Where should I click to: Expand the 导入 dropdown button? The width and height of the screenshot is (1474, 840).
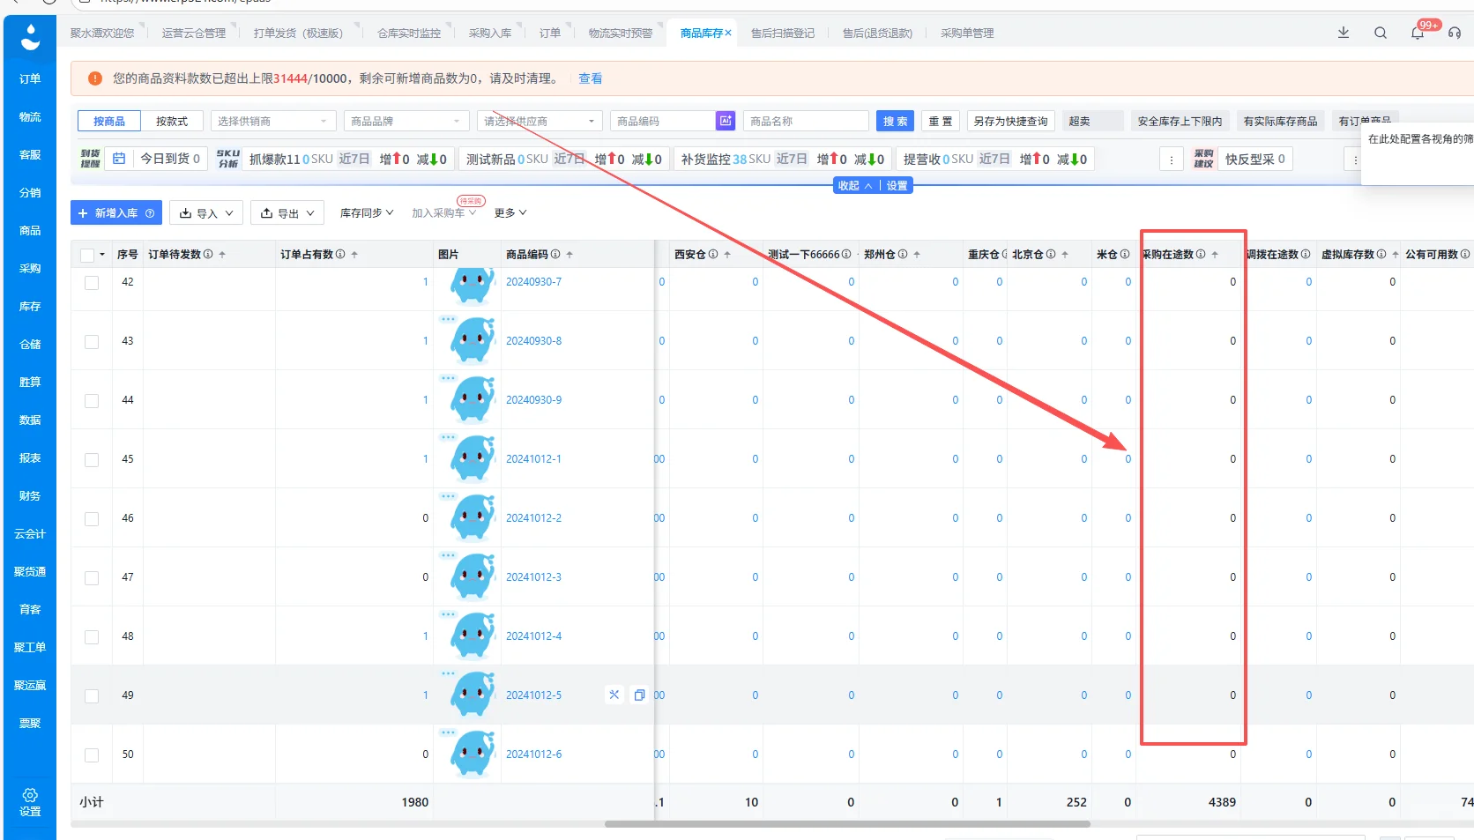tap(207, 212)
